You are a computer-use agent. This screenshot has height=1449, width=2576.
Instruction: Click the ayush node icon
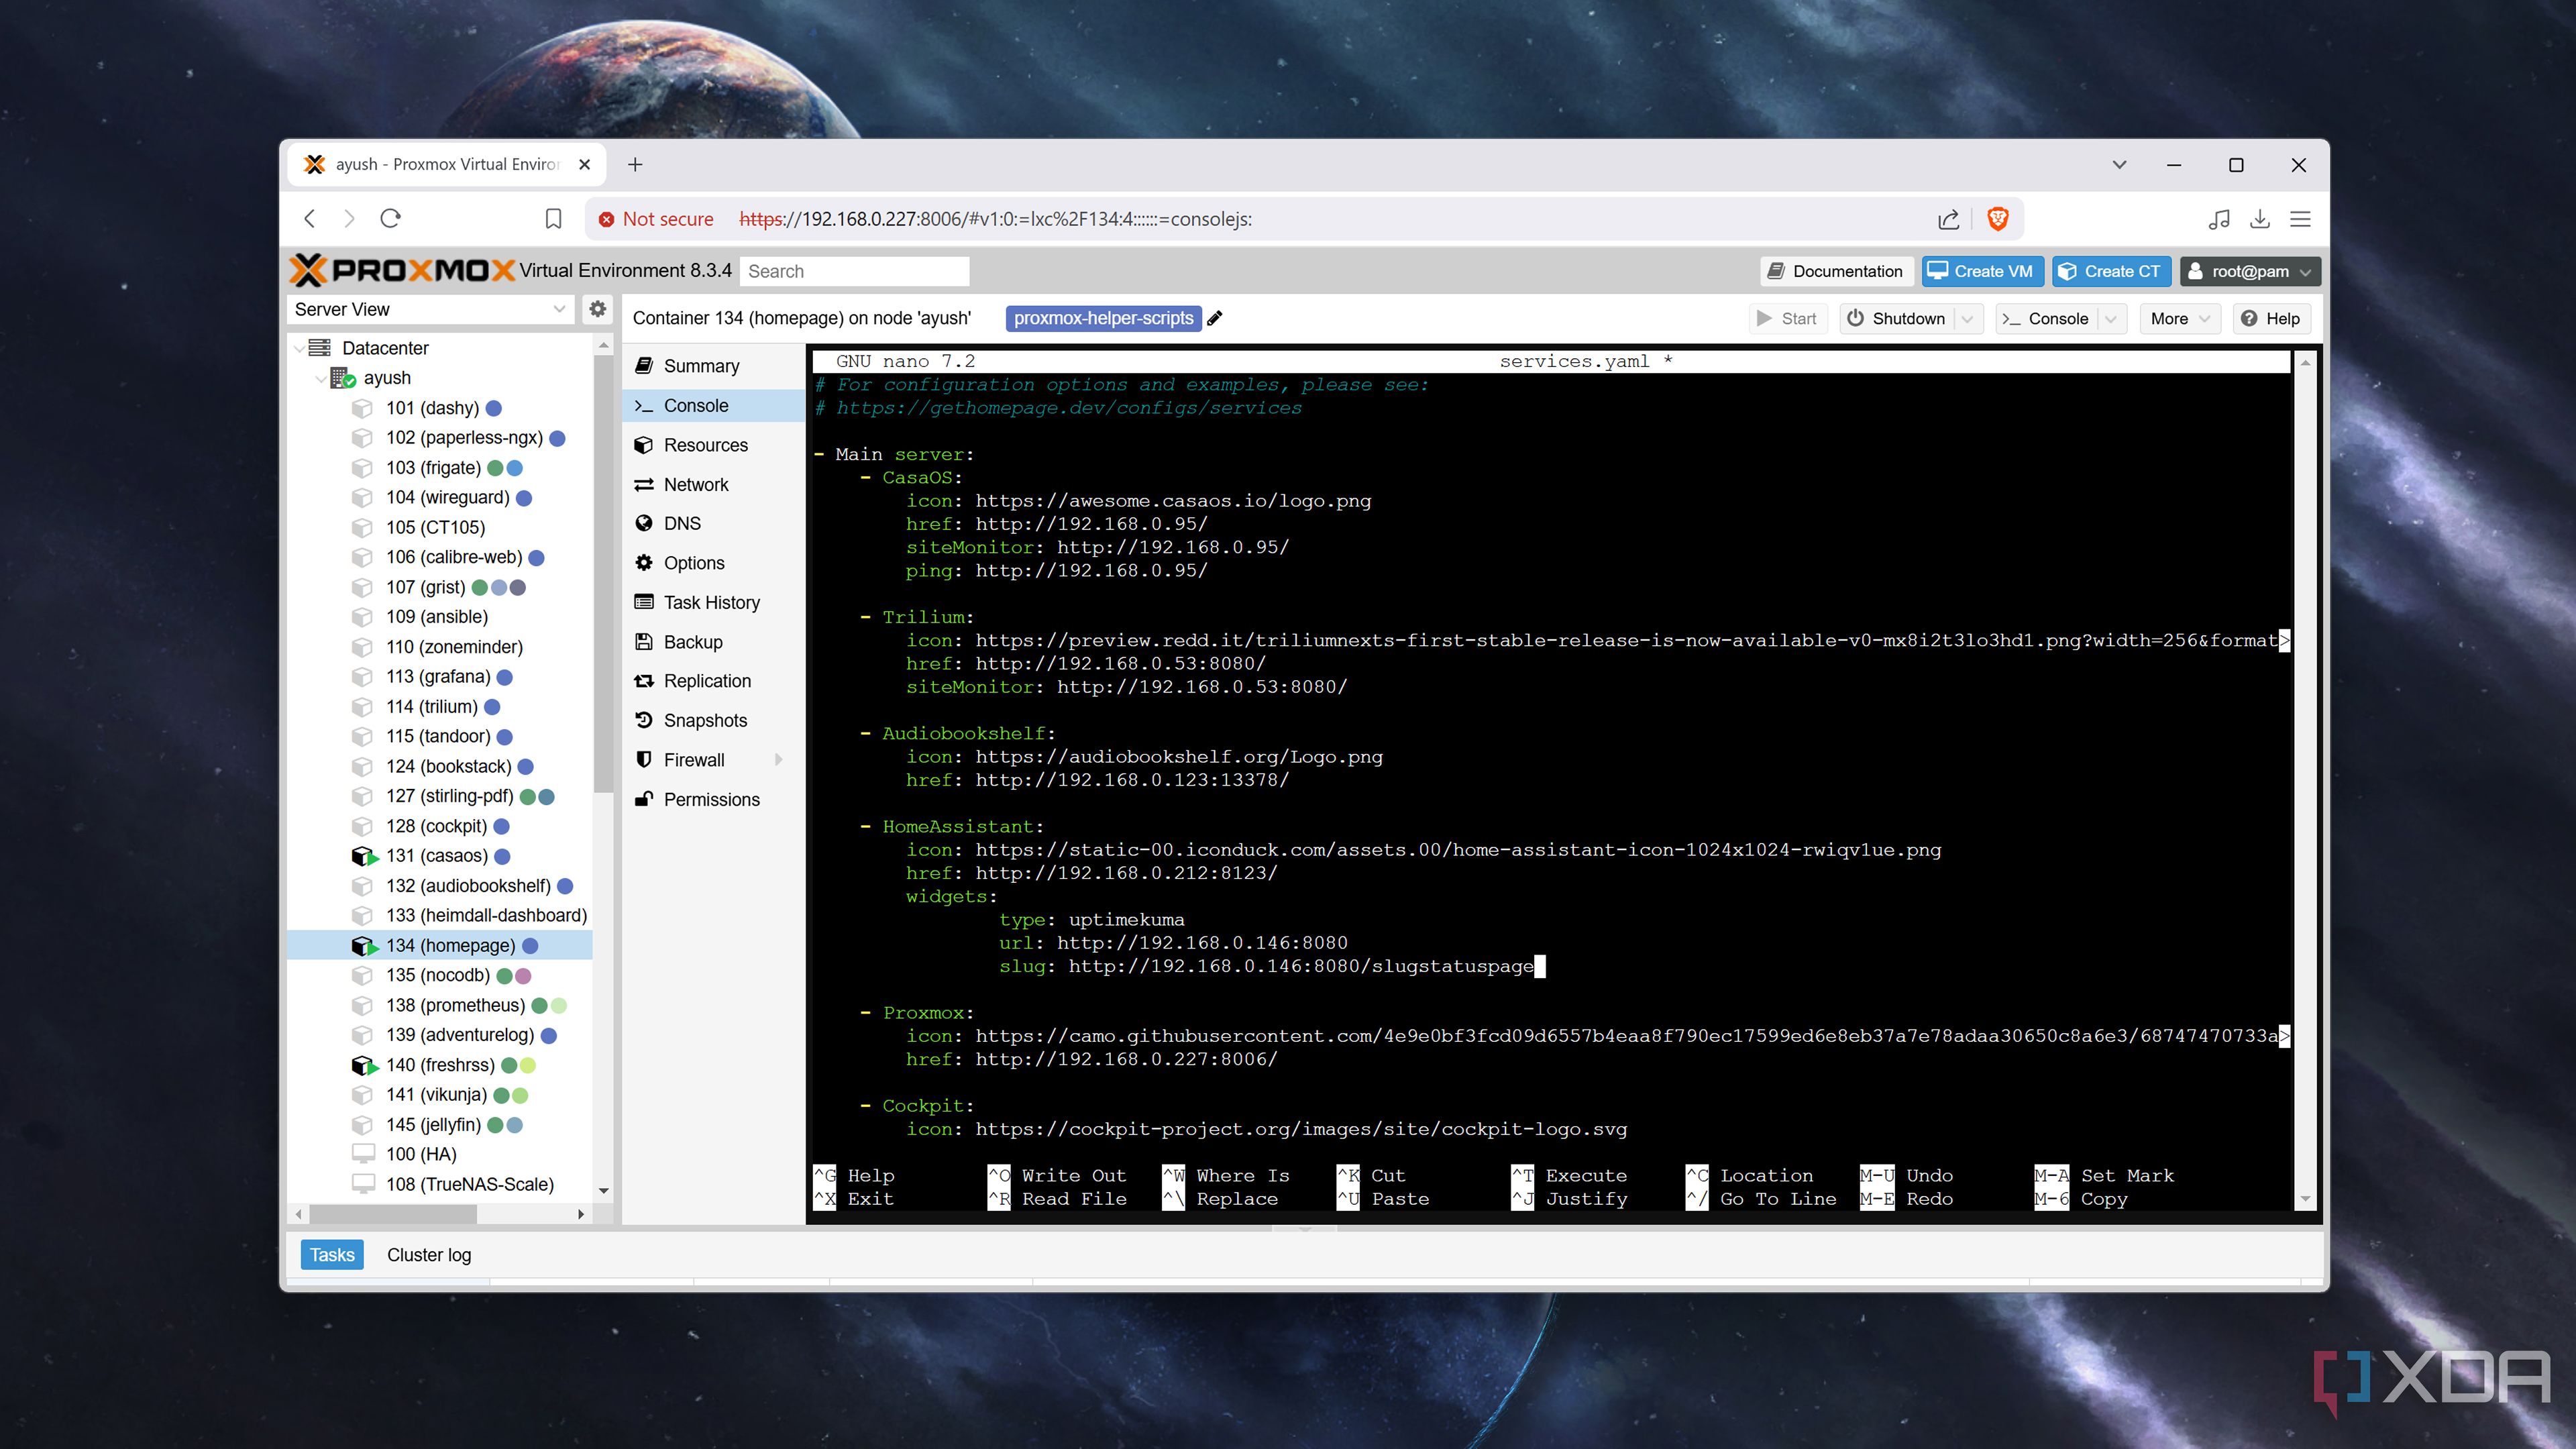(343, 378)
